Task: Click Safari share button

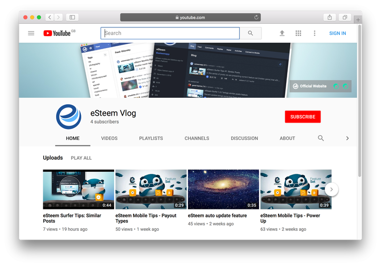Action: coord(329,17)
